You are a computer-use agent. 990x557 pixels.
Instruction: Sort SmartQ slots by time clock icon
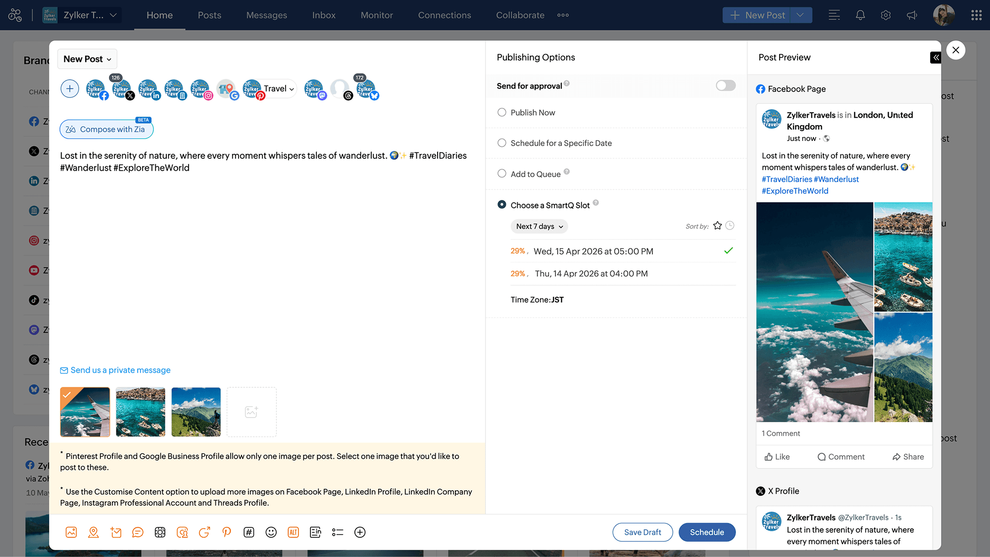(x=730, y=226)
